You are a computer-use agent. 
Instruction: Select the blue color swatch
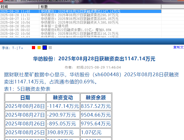coord(45,48)
